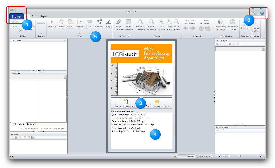Click the search icon in Groupes toolbar

[221, 44]
